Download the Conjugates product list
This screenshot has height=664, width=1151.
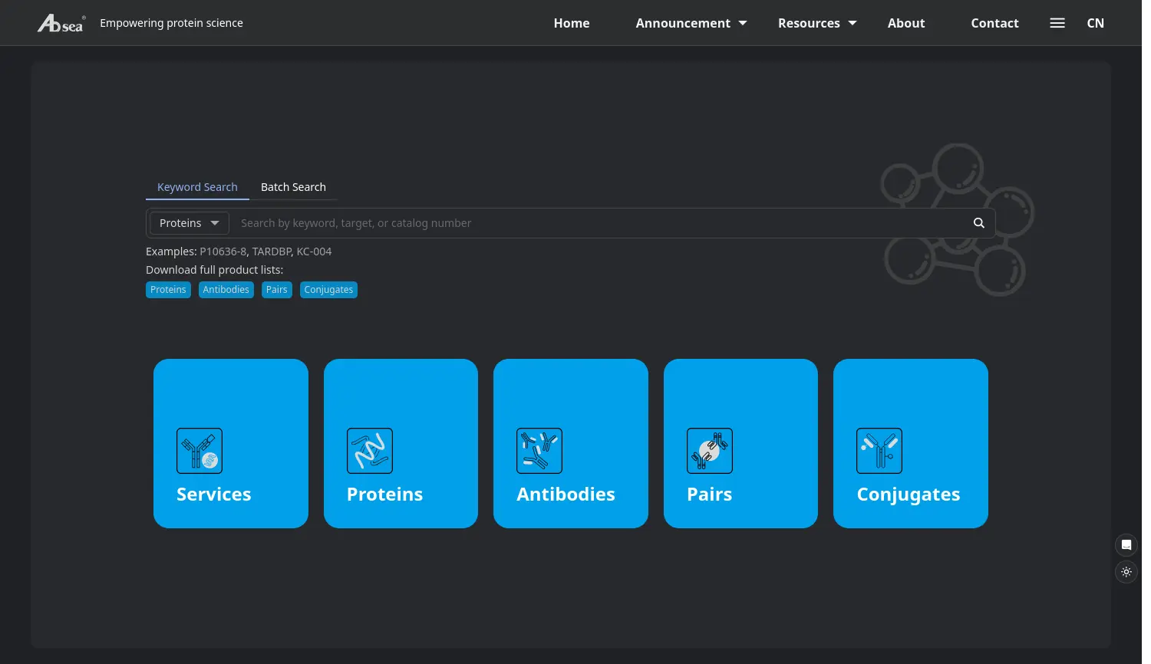point(328,290)
